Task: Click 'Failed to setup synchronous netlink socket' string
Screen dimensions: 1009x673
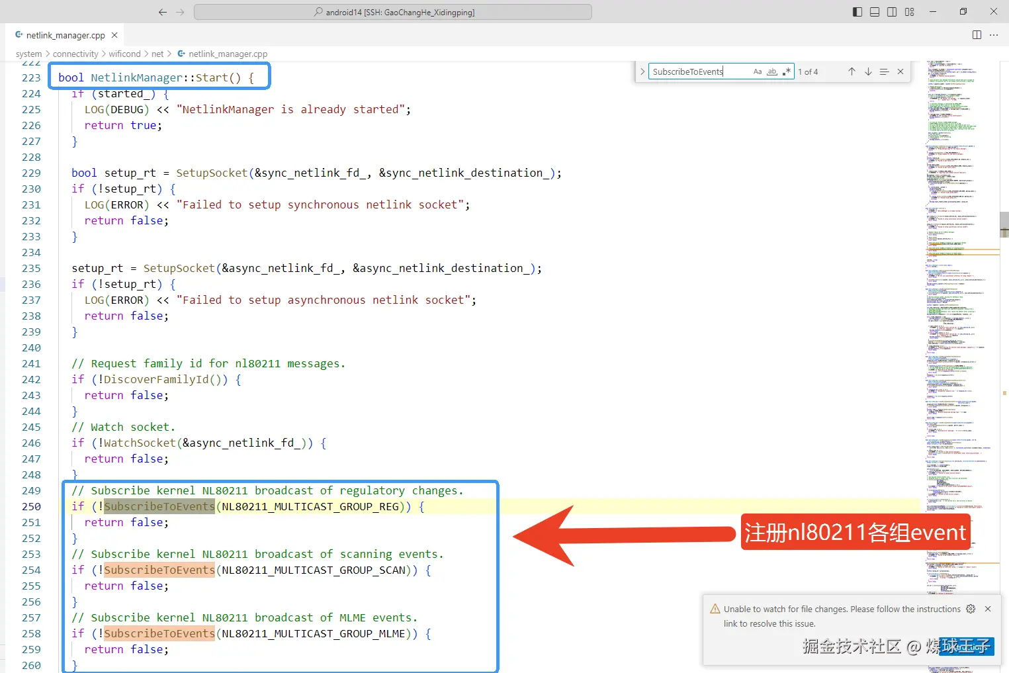Action: point(320,204)
